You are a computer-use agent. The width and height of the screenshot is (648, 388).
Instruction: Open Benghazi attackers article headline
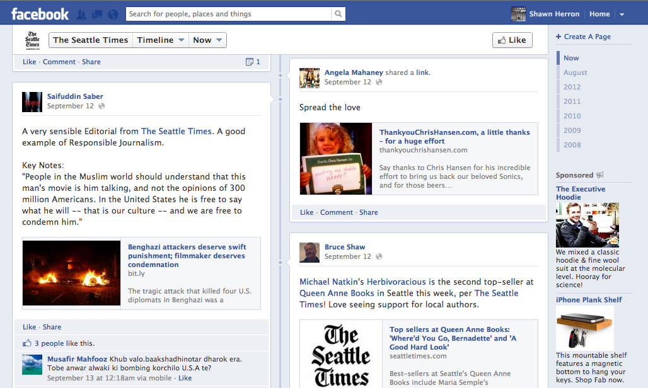coord(187,256)
